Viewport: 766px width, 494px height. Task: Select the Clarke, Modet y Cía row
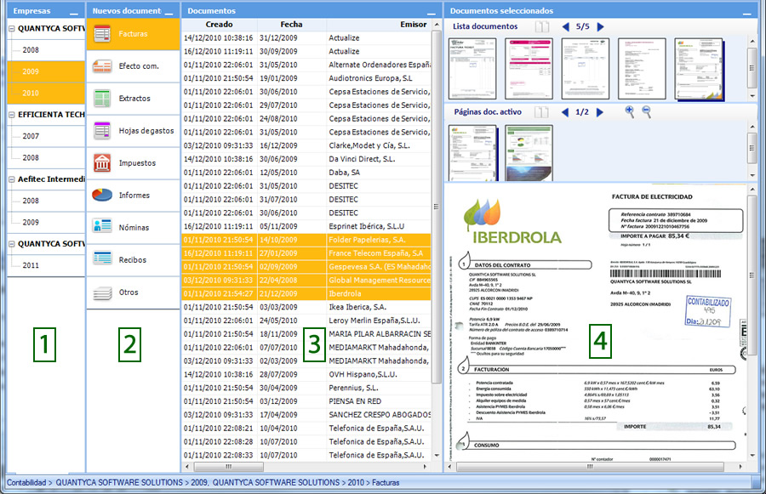pyautogui.click(x=306, y=145)
